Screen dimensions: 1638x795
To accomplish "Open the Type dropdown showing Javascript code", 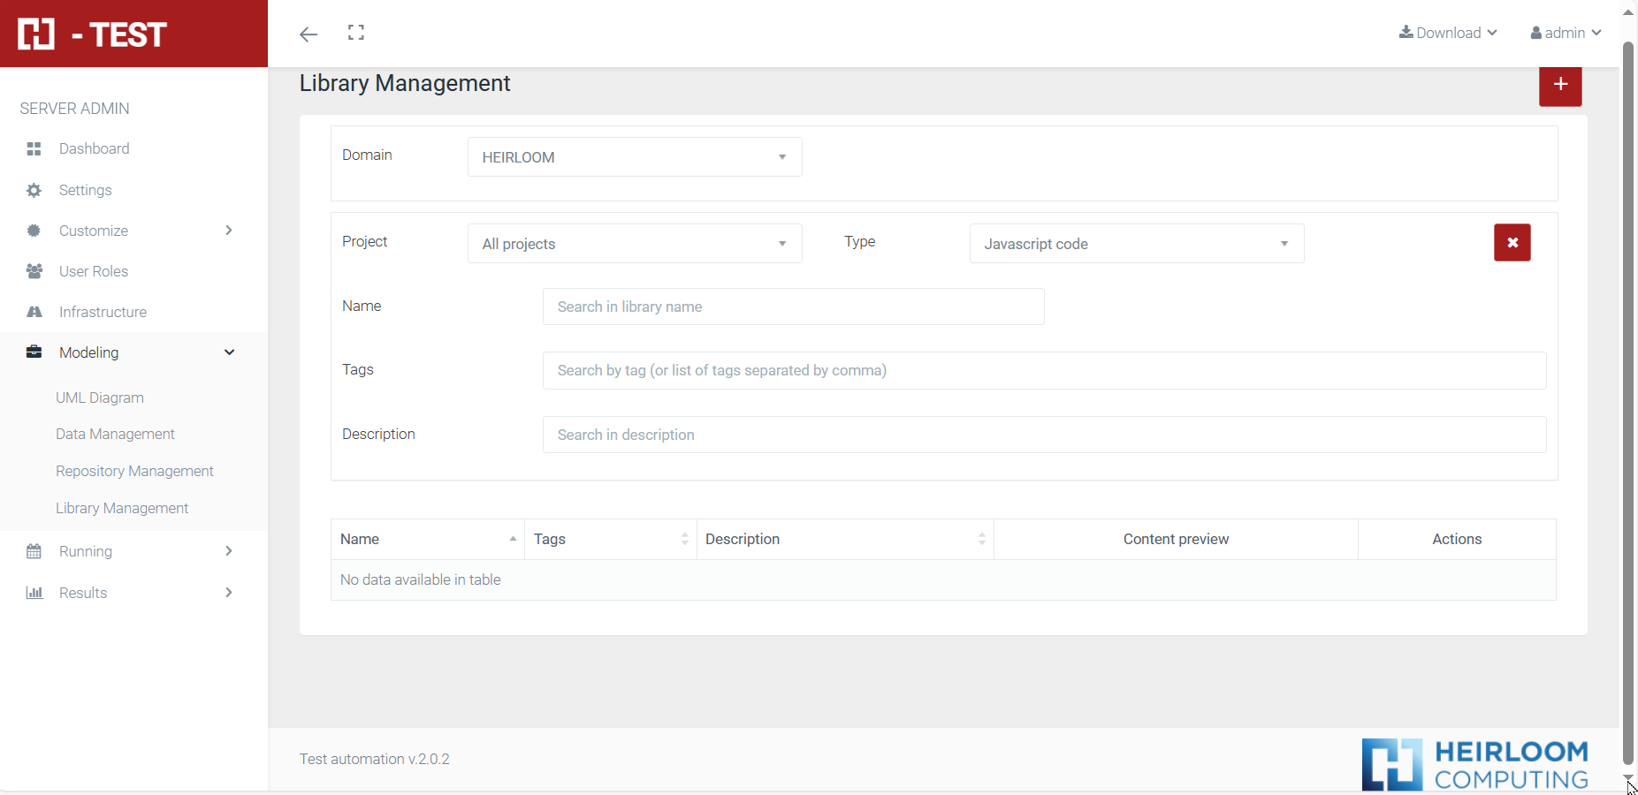I will pyautogui.click(x=1136, y=244).
